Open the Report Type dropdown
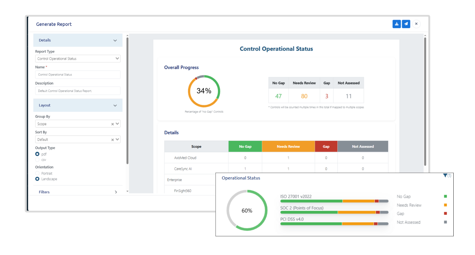The image size is (475, 255). click(x=78, y=58)
